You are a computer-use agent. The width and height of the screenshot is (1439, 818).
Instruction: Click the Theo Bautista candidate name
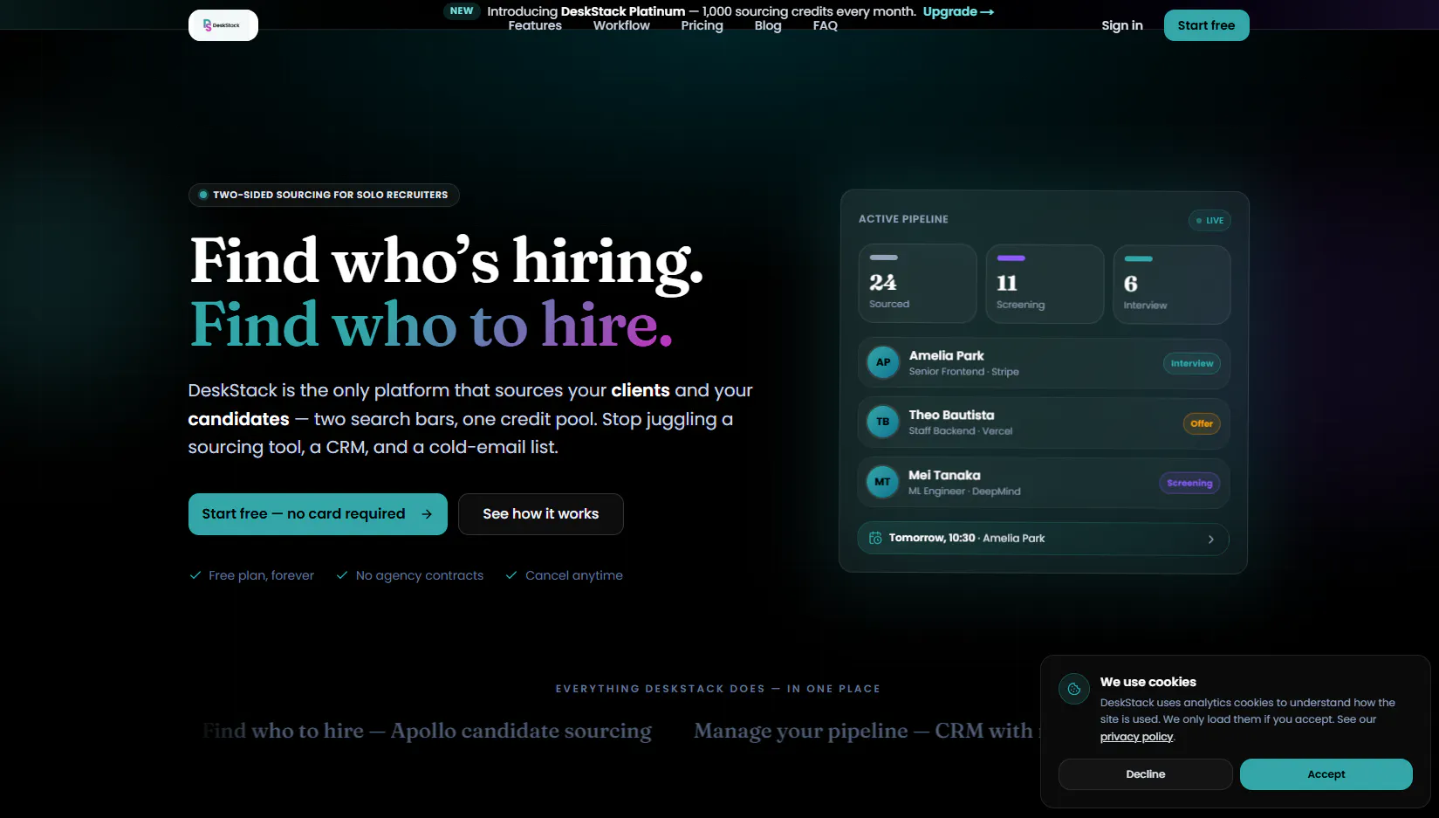[x=951, y=415]
